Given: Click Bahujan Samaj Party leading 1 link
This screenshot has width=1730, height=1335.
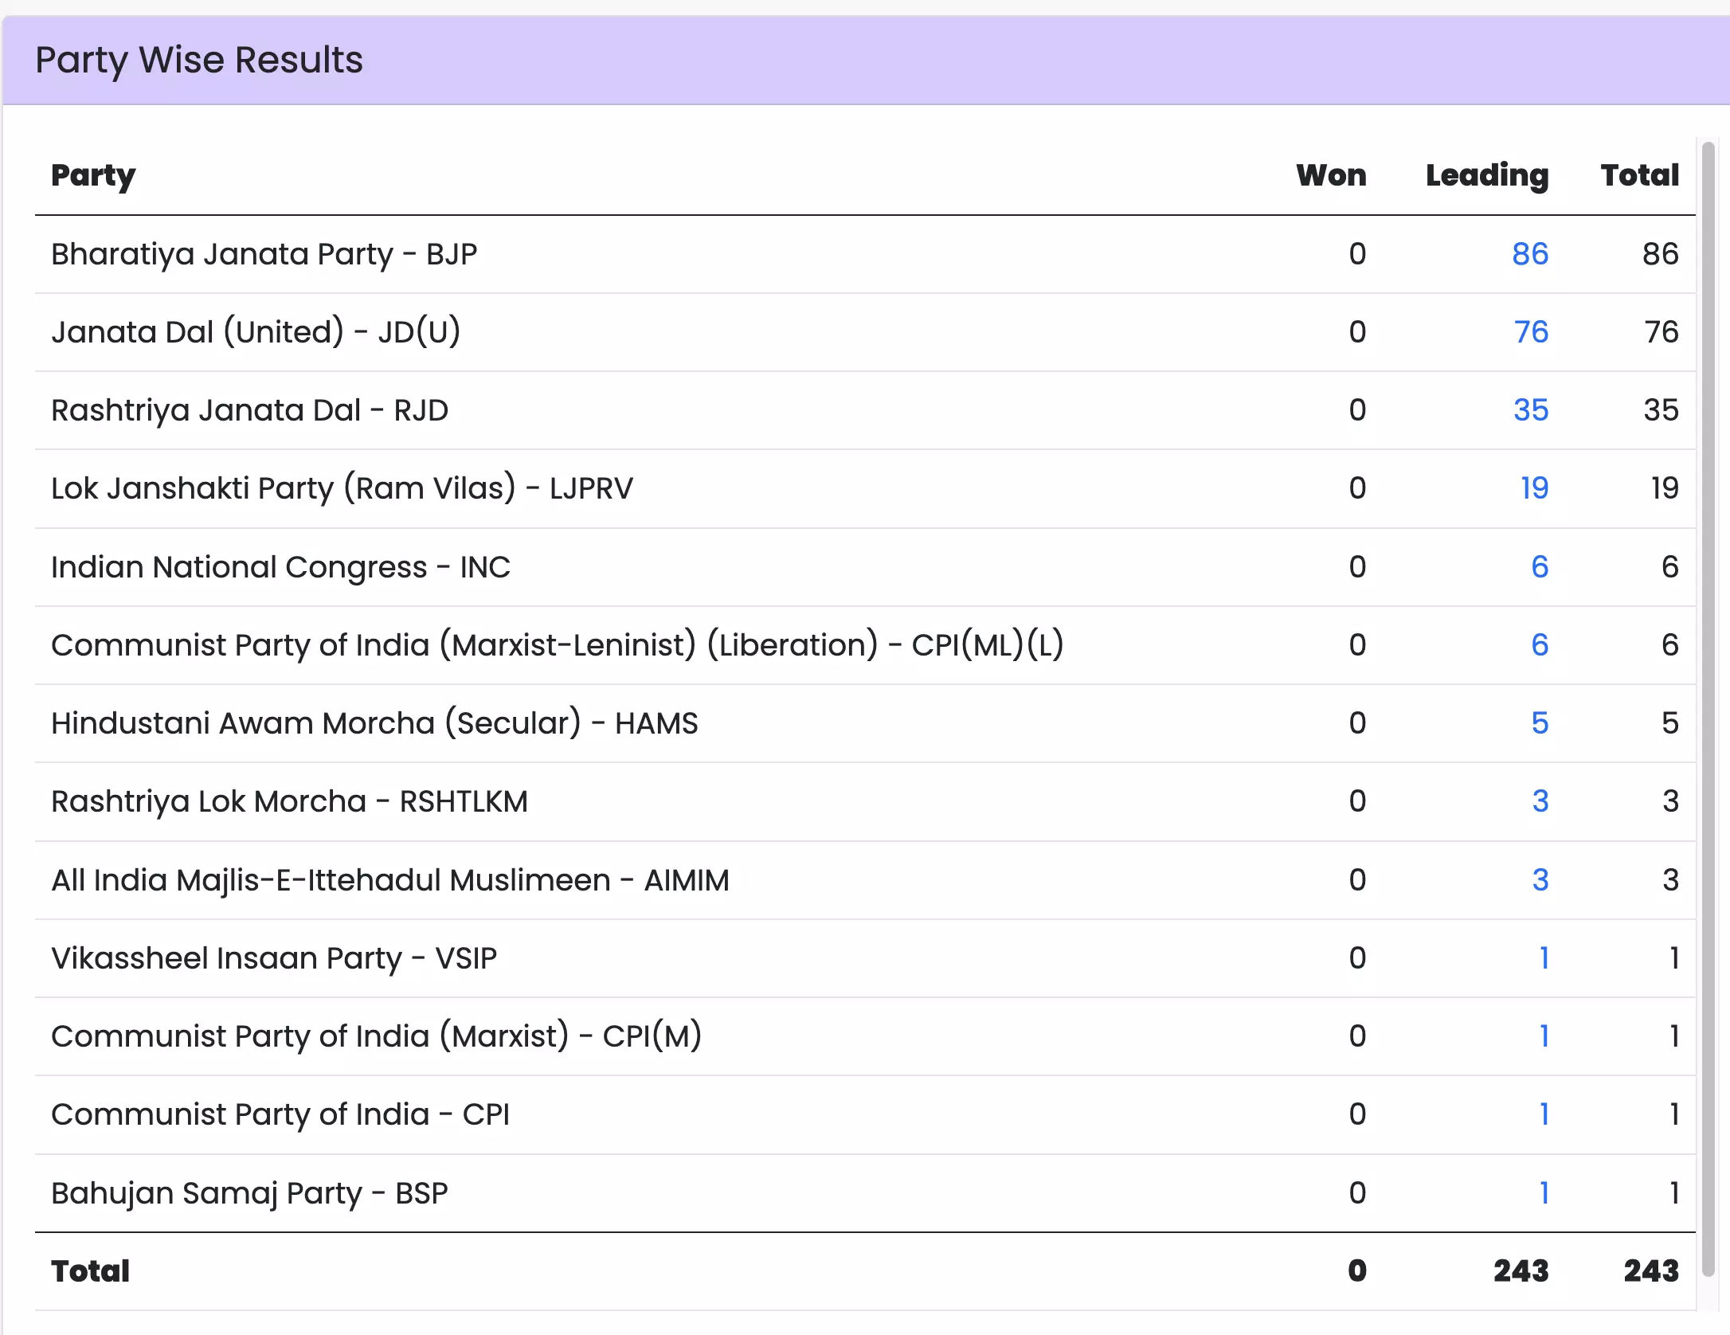Looking at the screenshot, I should [1544, 1193].
